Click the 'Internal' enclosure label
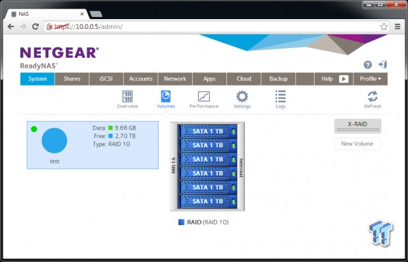Screen dimensions: 408x262 (241, 168)
